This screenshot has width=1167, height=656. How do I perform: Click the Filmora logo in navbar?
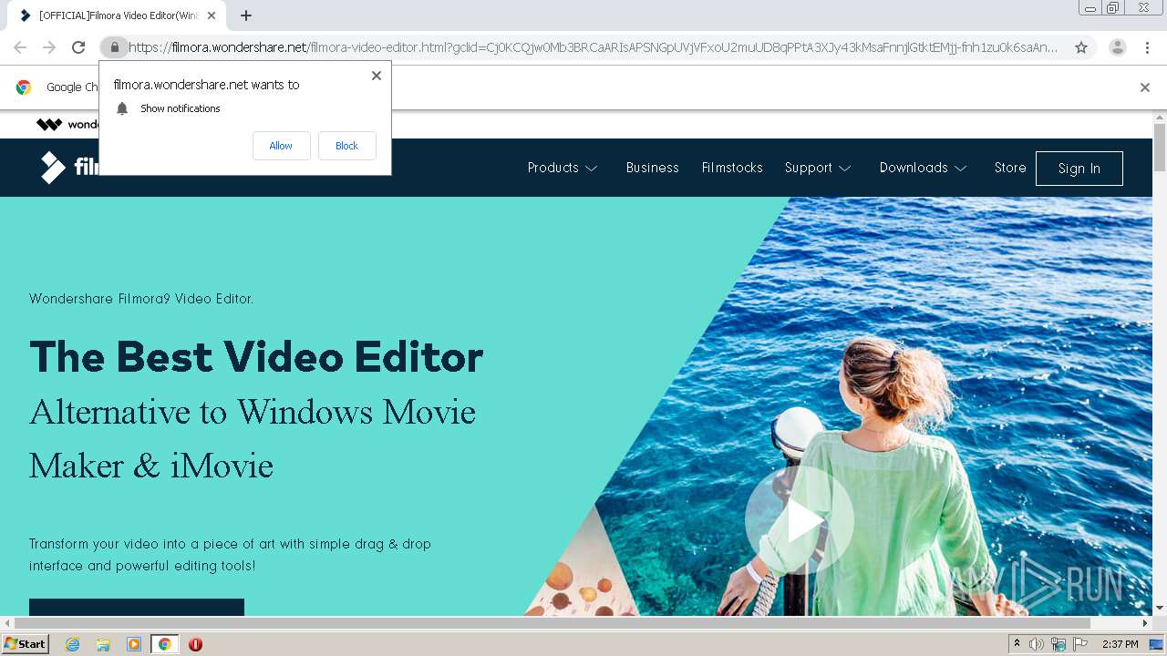(70, 168)
